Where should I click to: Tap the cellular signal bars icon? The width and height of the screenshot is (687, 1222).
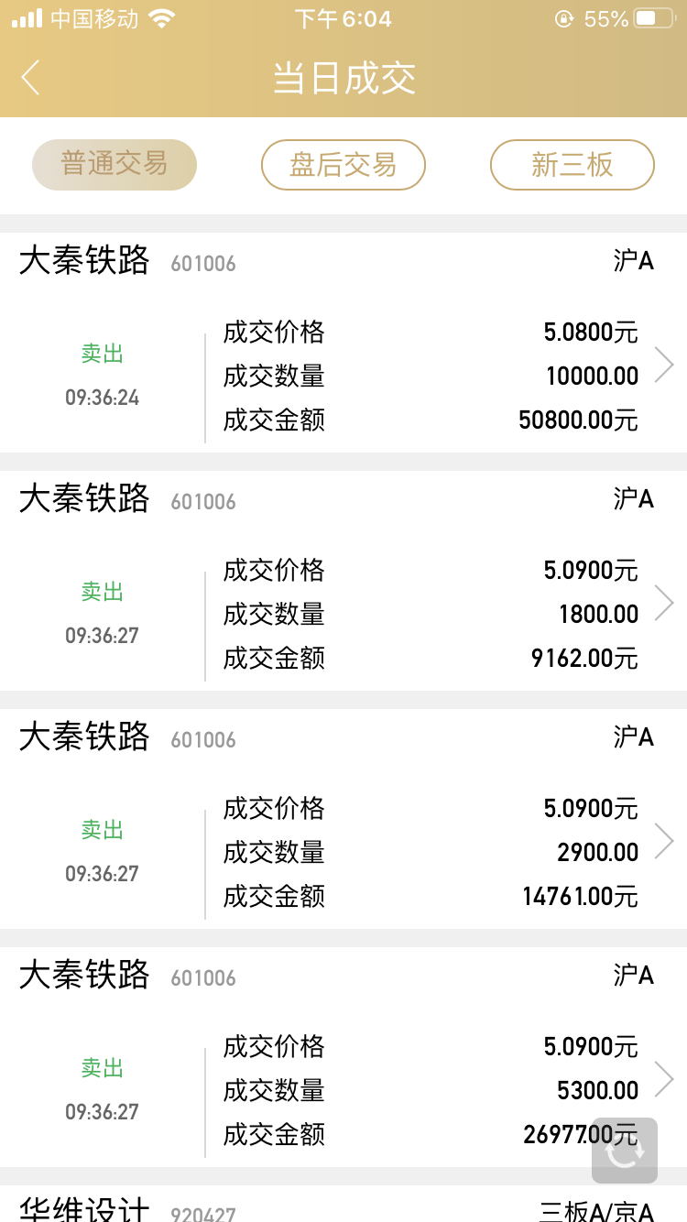coord(27,18)
